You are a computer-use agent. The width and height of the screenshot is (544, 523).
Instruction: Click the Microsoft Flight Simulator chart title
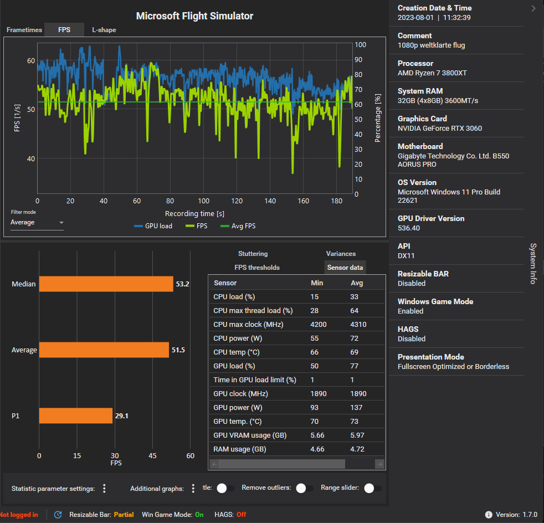[194, 16]
